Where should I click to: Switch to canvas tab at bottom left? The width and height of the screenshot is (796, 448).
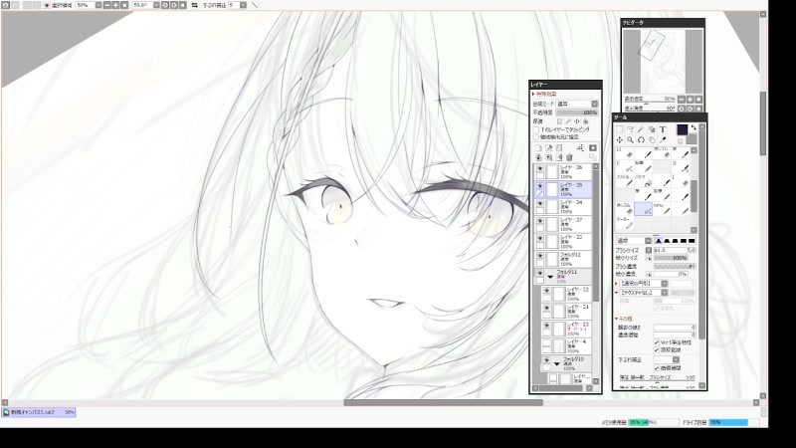coord(38,411)
